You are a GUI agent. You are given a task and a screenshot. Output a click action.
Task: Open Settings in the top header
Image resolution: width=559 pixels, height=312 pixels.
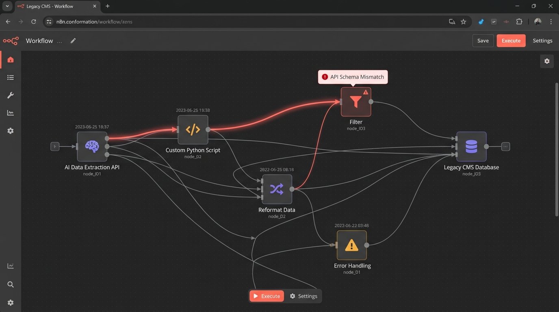542,41
